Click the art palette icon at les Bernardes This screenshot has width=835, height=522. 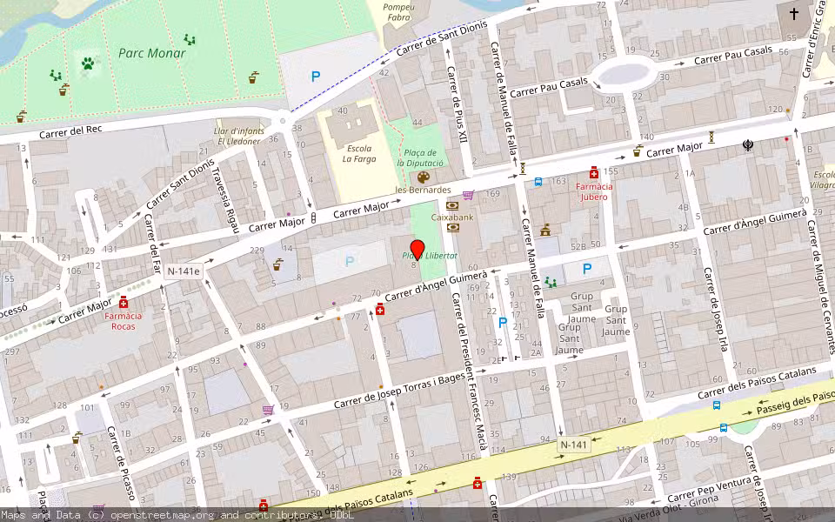(x=424, y=177)
